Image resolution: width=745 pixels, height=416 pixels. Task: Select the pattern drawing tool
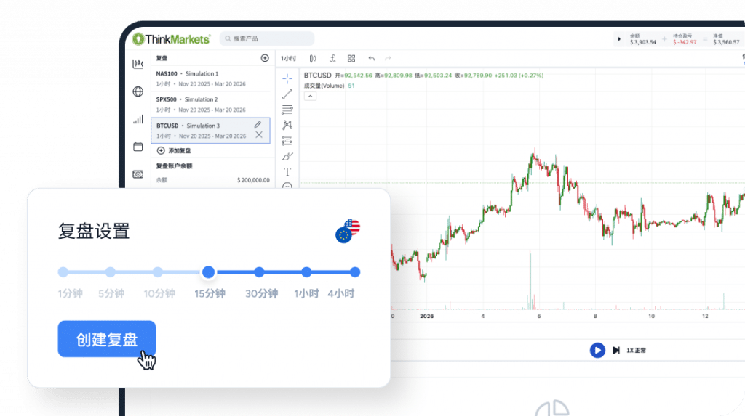[287, 125]
